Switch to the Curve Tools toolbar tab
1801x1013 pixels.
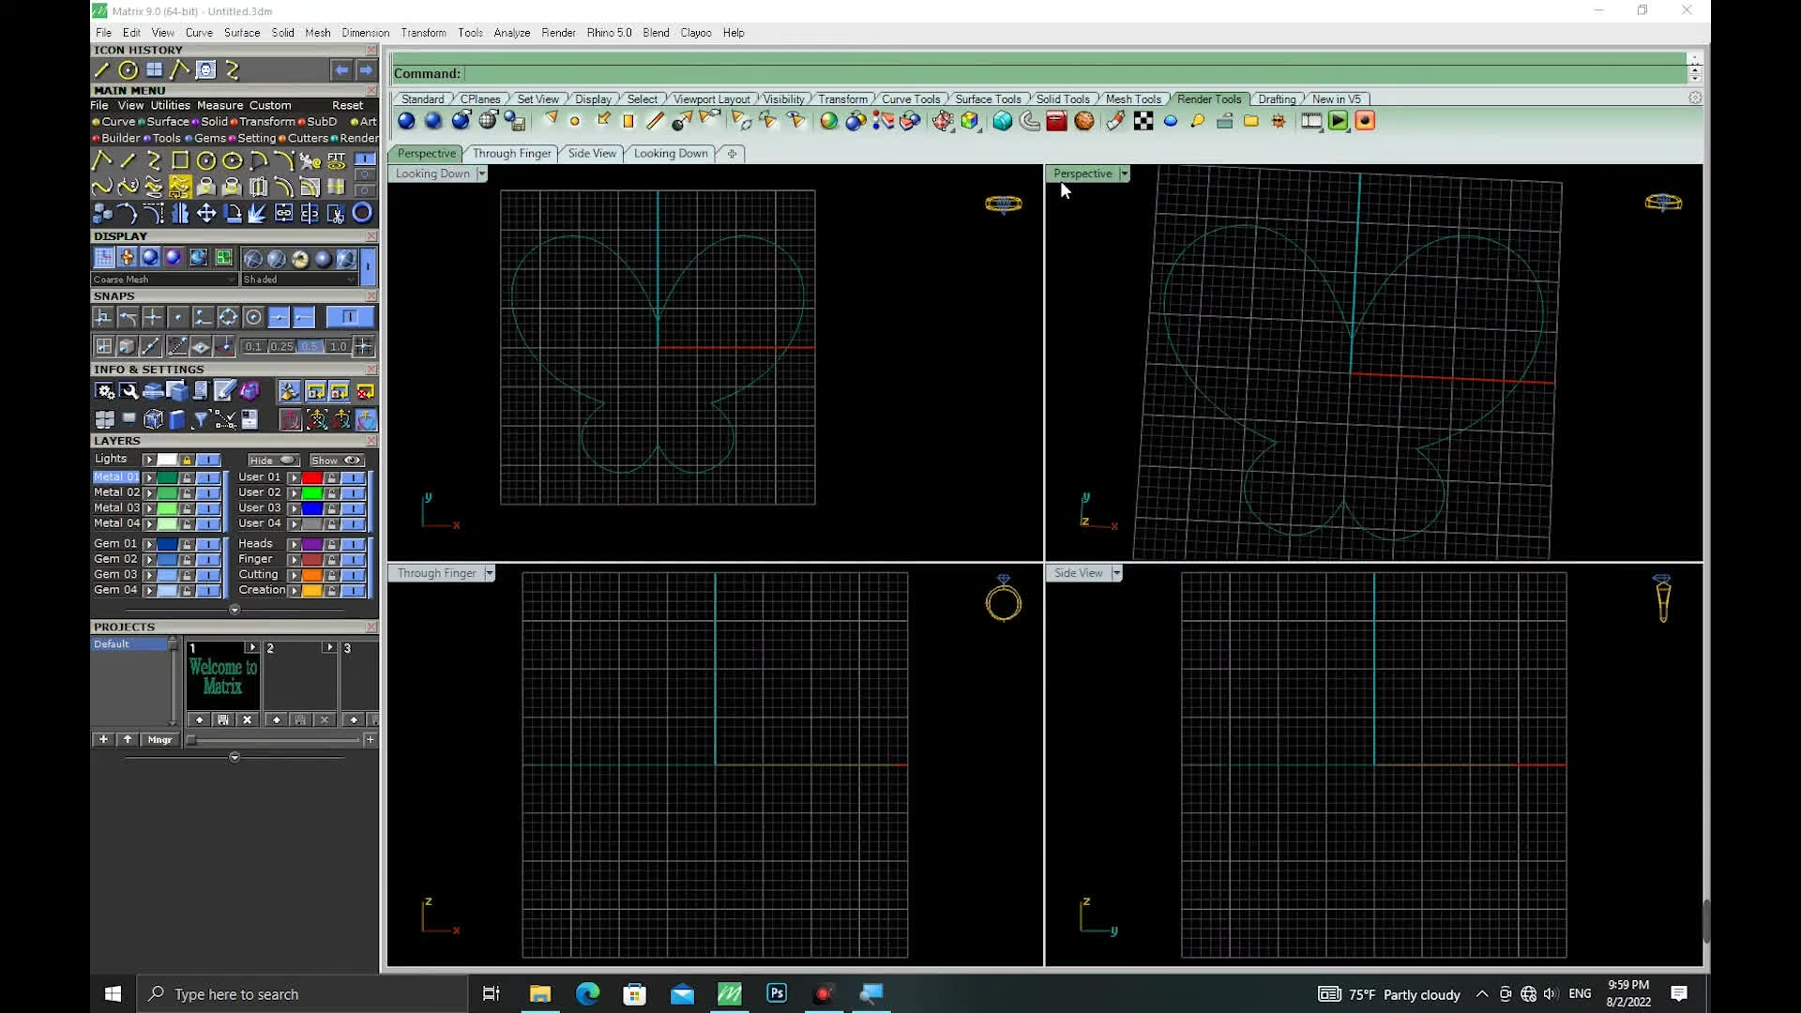[910, 99]
